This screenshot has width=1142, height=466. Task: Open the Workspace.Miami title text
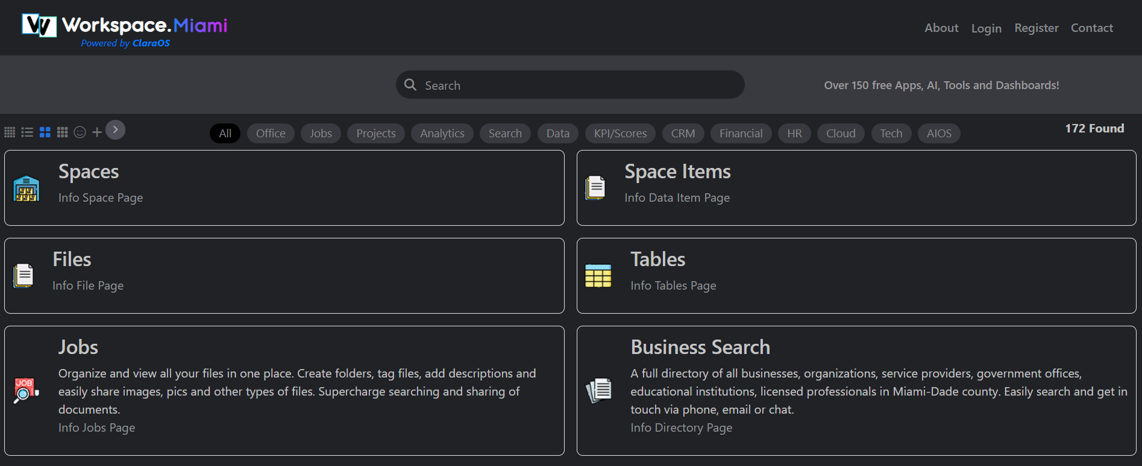(145, 25)
